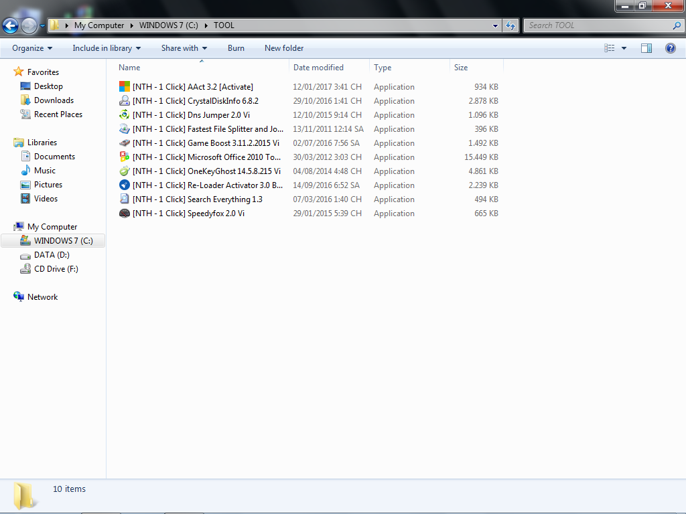Open the Pictures library
Image resolution: width=686 pixels, height=514 pixels.
48,185
